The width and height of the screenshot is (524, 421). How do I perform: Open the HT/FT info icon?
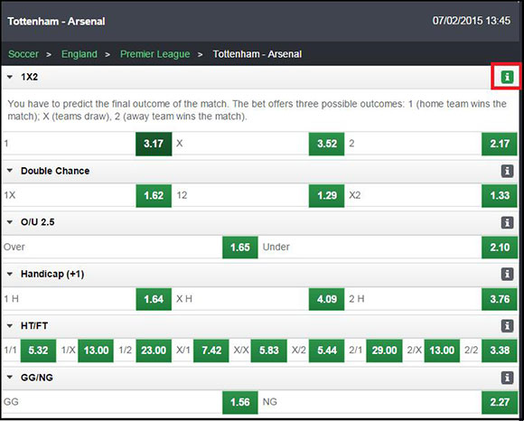click(x=507, y=326)
